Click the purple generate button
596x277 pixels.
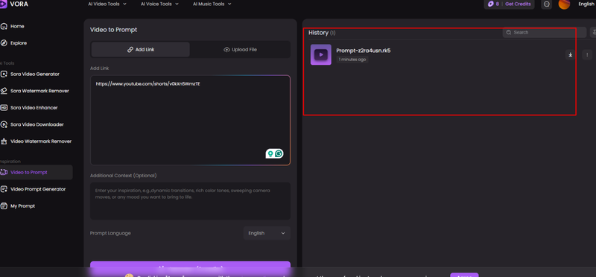coord(190,267)
